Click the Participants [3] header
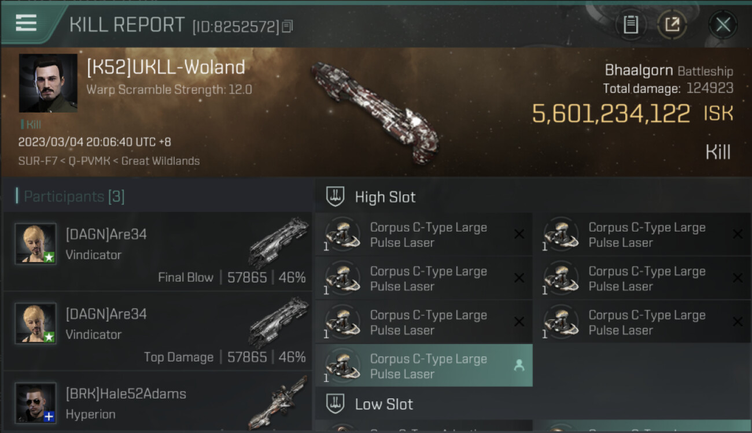Image resolution: width=752 pixels, height=433 pixels. point(71,196)
